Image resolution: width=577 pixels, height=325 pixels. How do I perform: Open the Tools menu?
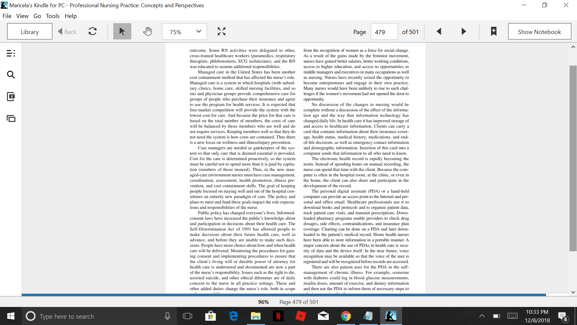53,16
